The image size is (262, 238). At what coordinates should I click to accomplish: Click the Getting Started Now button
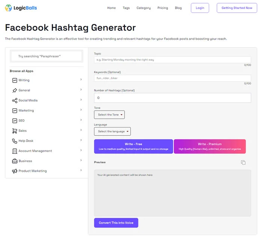[x=237, y=8]
